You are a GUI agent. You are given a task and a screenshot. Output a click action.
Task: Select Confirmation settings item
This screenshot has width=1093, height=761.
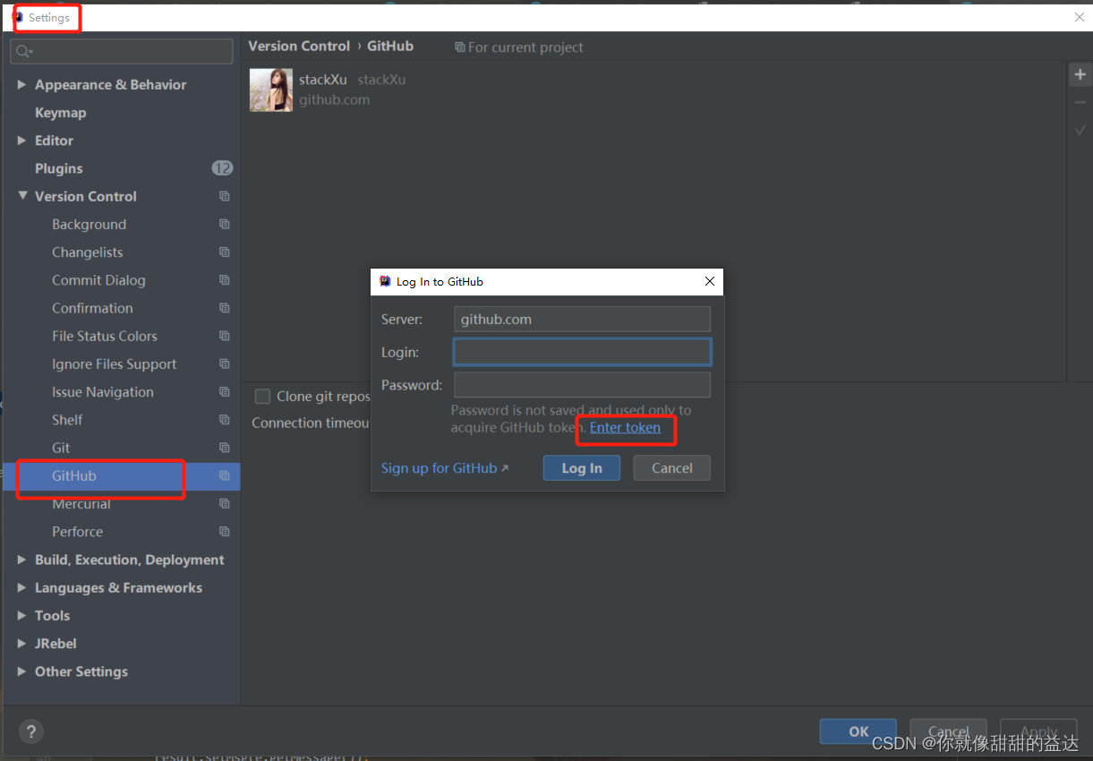pos(92,308)
